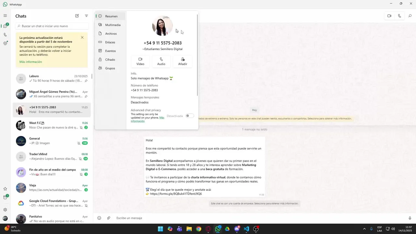Click the contact info panel scrollbar

click(x=197, y=55)
